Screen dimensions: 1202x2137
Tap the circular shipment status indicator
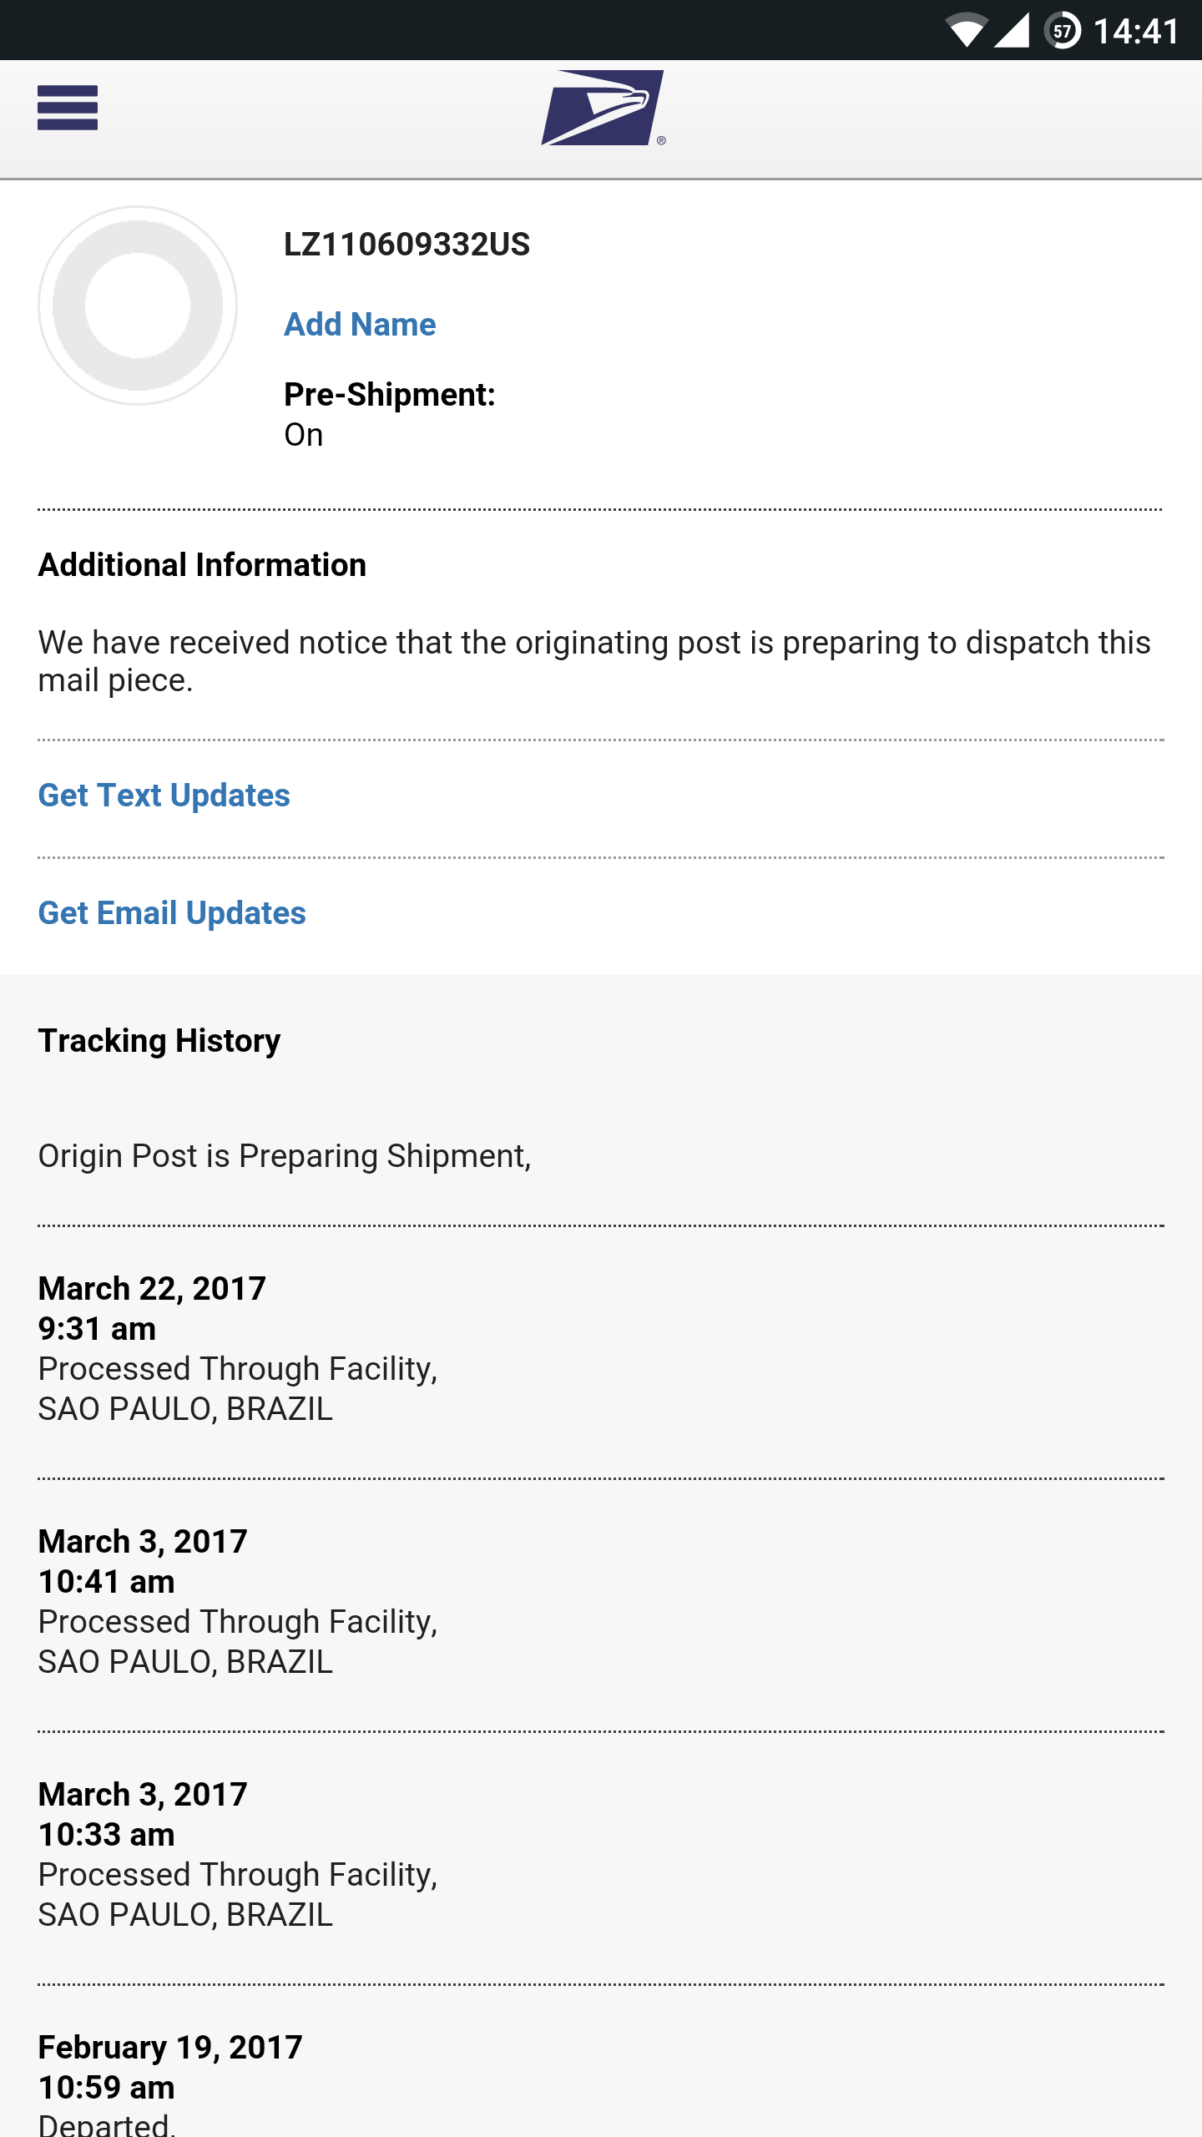(138, 306)
